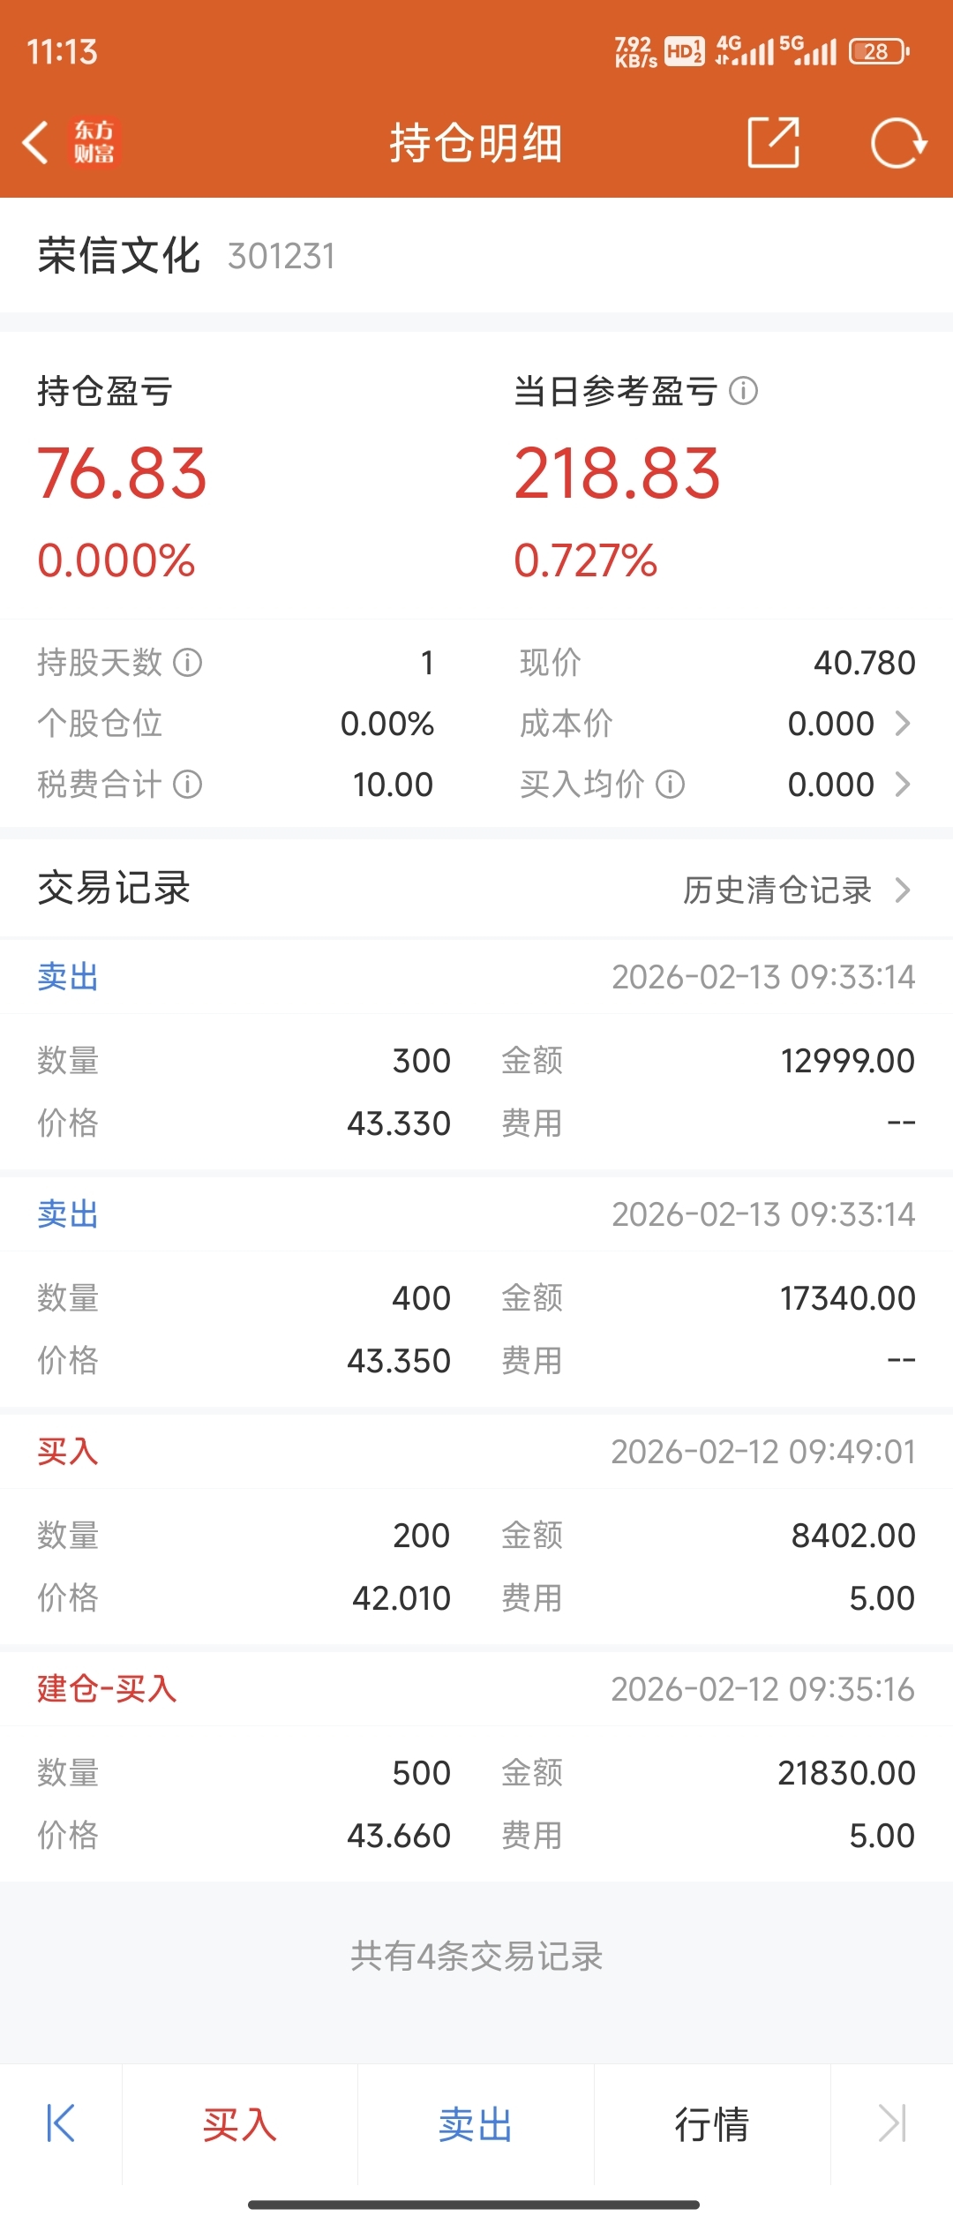This screenshot has width=953, height=2224.
Task: Tap the 东方财富 app logo
Action: [x=94, y=142]
